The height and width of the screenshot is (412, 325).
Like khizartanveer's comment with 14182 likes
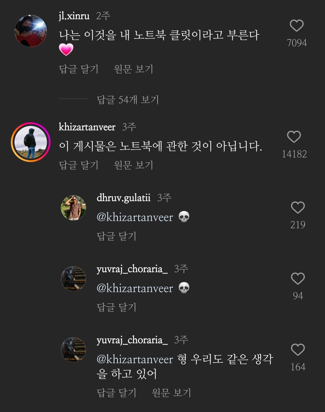tap(294, 137)
